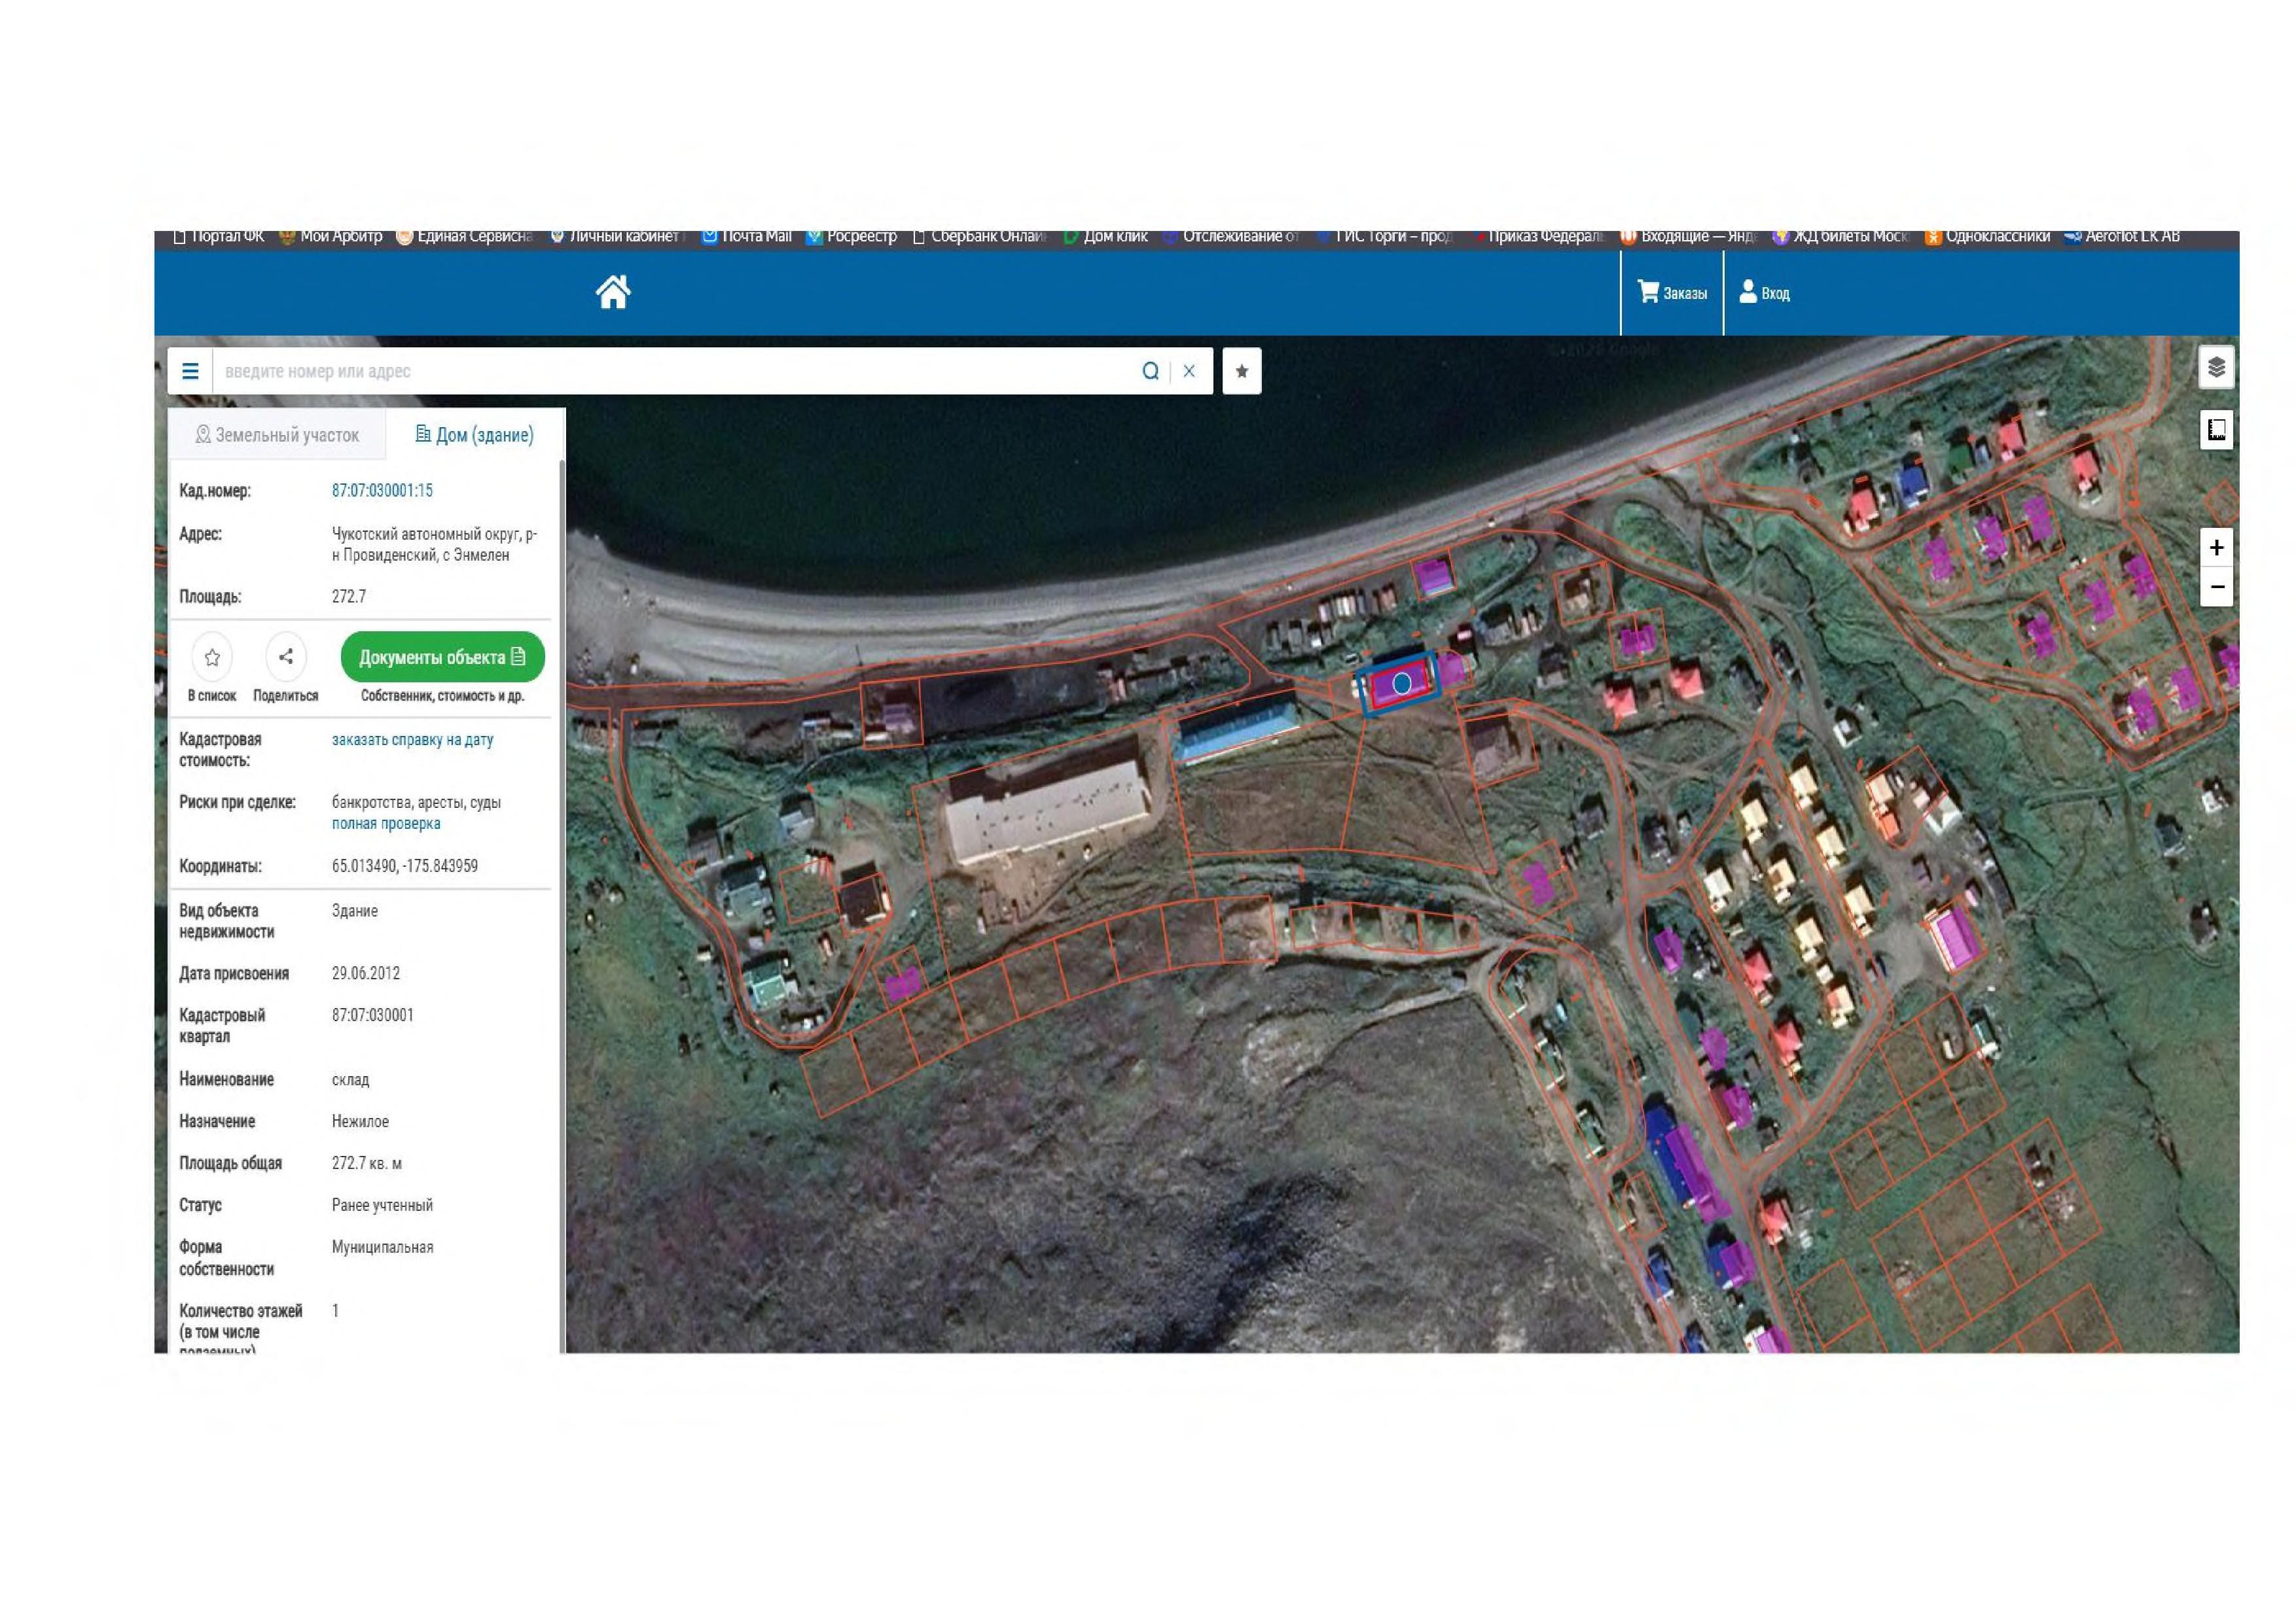
Task: Focus the number or address search field
Action: (x=675, y=371)
